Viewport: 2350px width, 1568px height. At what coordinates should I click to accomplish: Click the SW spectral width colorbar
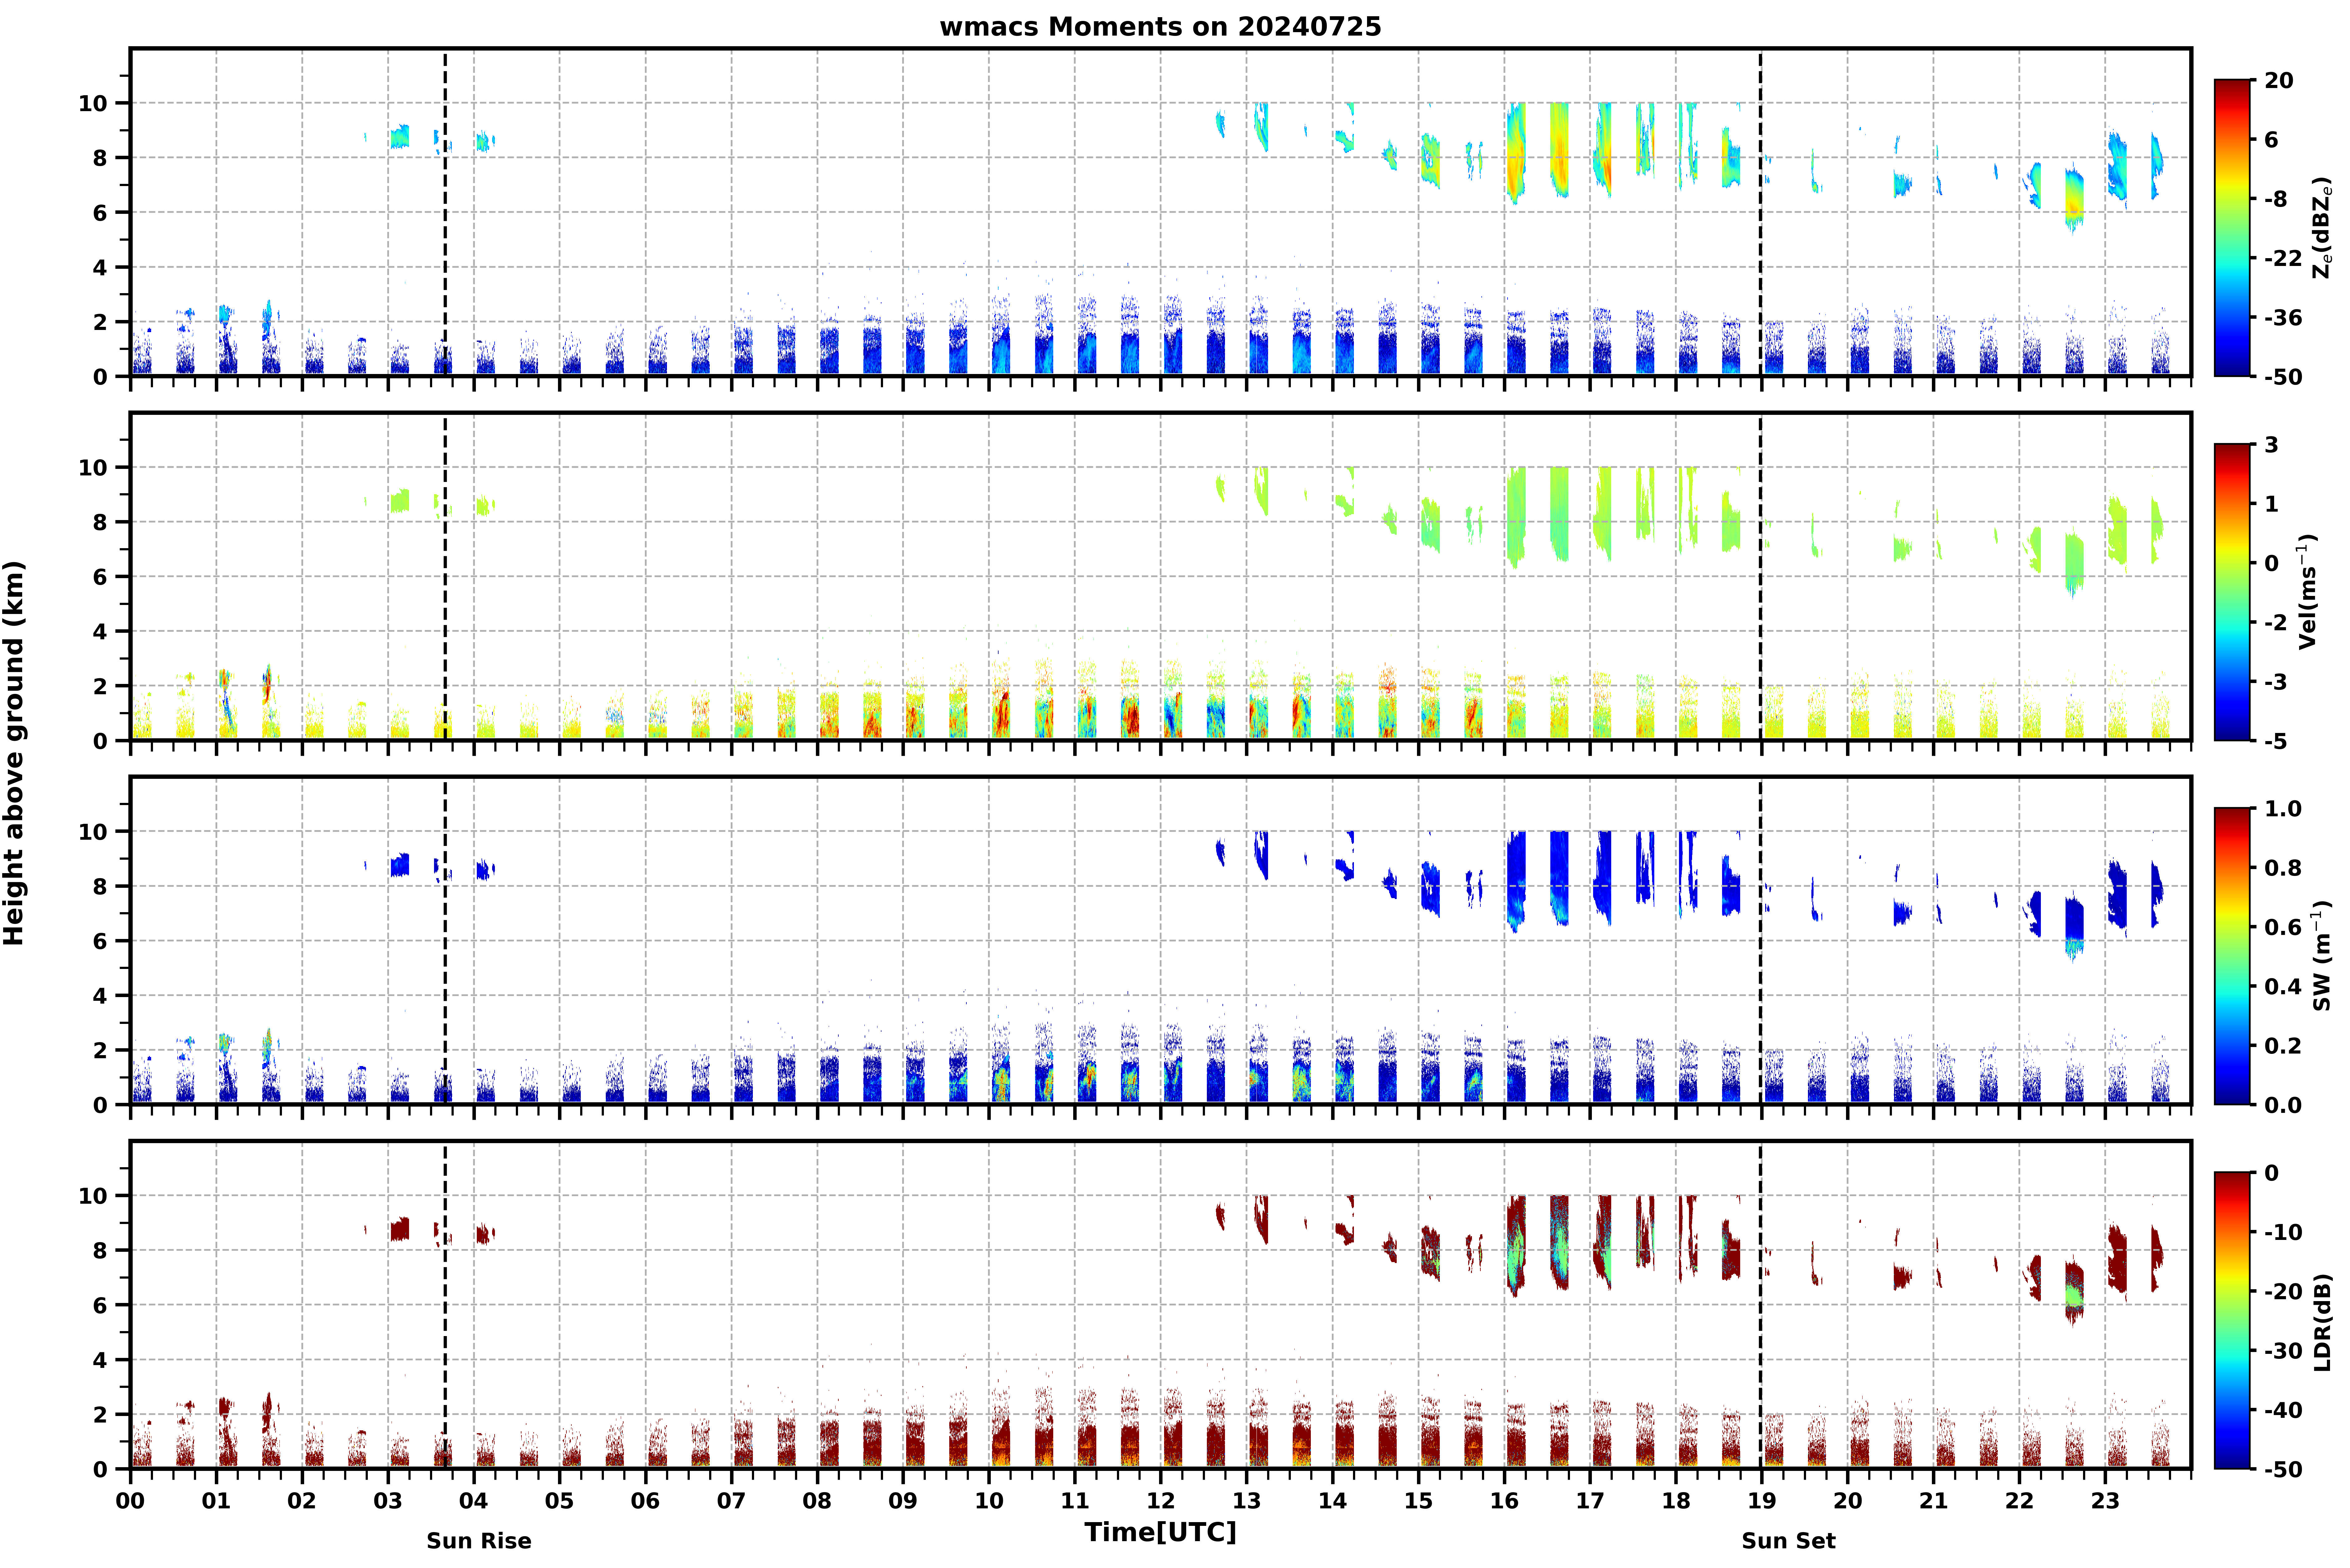click(2232, 956)
